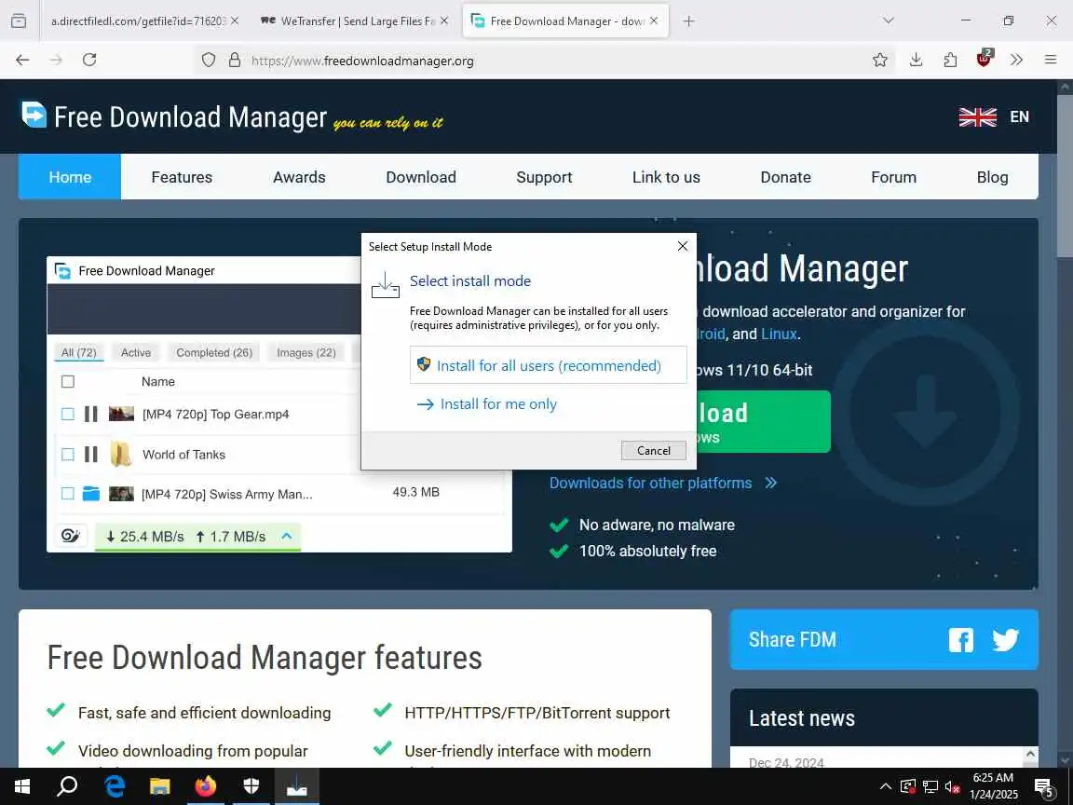Close the Select Setup Install Mode dialog
This screenshot has width=1073, height=805.
coord(682,246)
